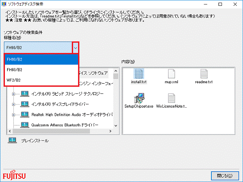The height and width of the screenshot is (182, 243).
Task: Click the model combo box field showing FH90/B2
Action: pyautogui.click(x=38, y=48)
